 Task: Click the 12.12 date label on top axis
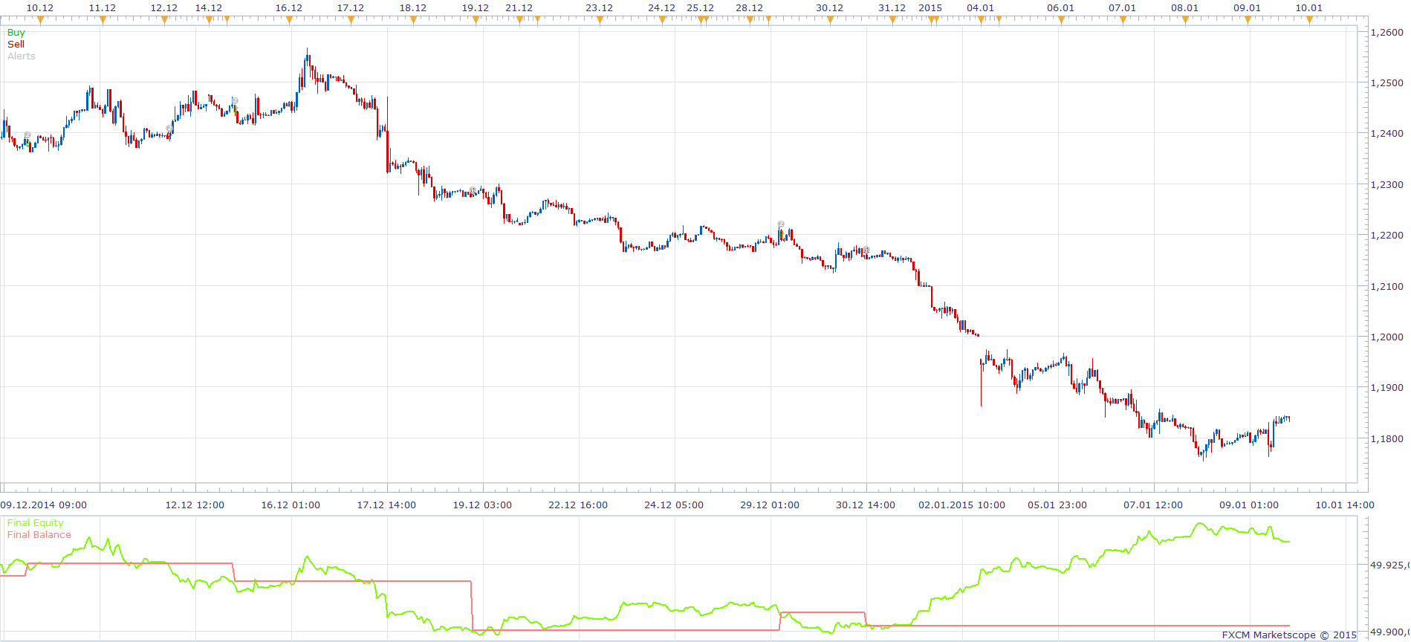click(x=164, y=8)
